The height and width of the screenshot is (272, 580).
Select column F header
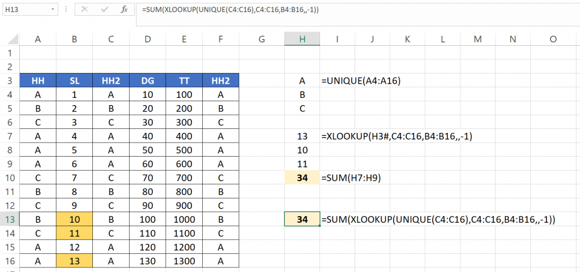221,39
